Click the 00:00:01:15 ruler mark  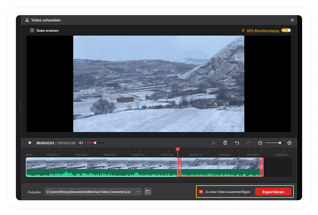139,154
